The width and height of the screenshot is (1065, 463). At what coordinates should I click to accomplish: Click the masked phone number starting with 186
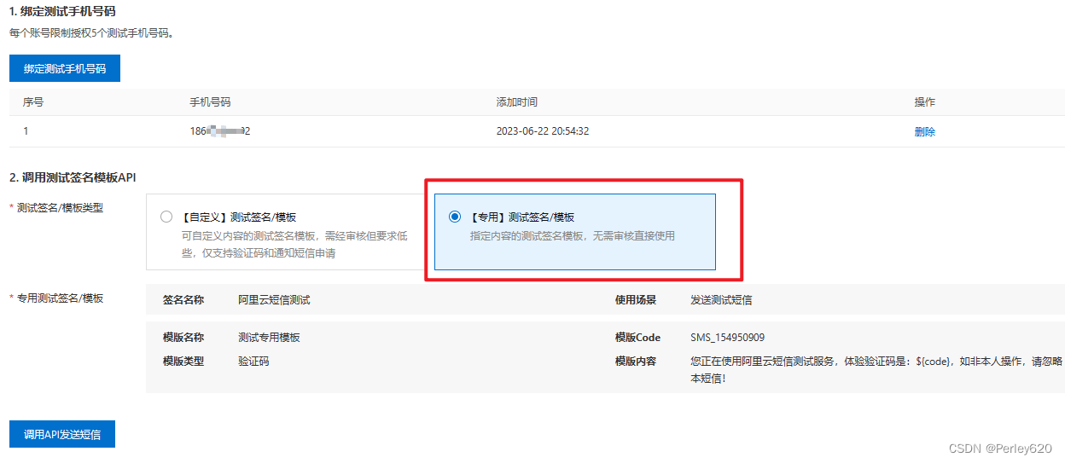(x=219, y=131)
